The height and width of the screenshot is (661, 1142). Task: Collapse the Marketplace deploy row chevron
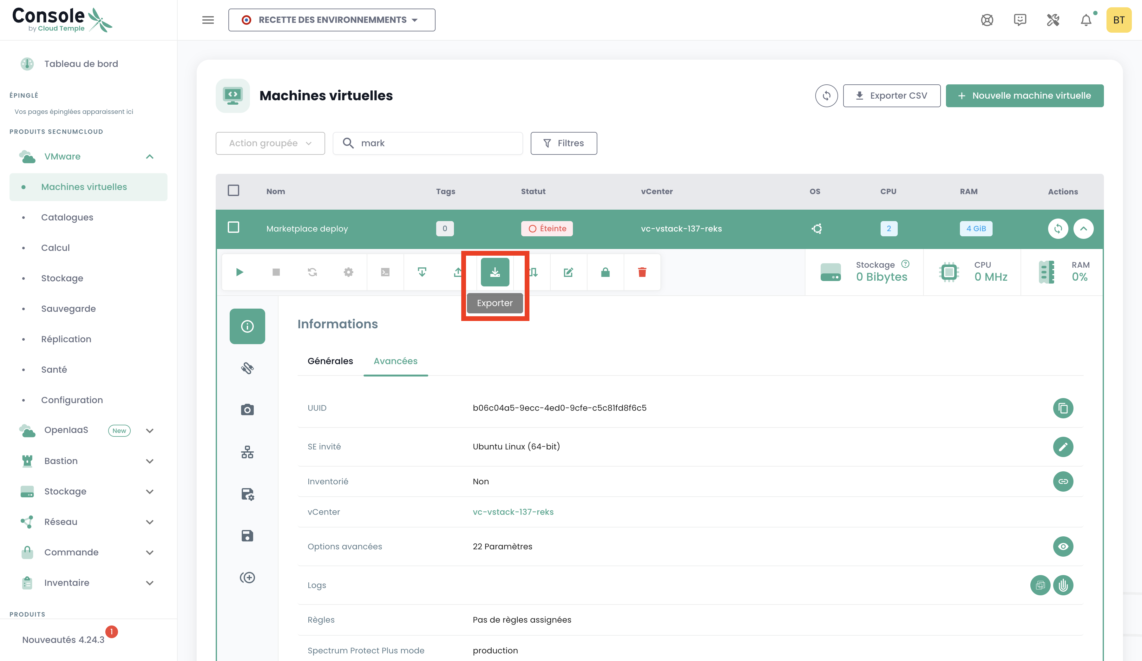point(1083,228)
